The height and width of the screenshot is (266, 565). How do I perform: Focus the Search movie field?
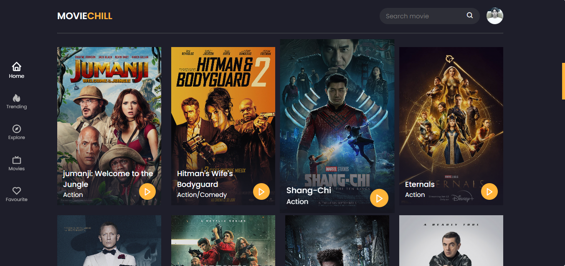pos(429,16)
